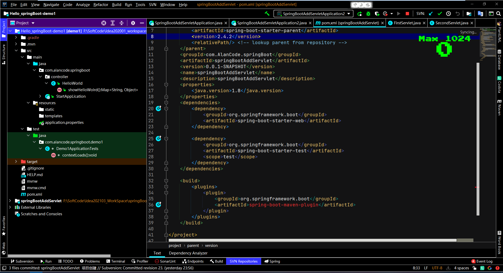Collapse all in Project panel

click(122, 23)
